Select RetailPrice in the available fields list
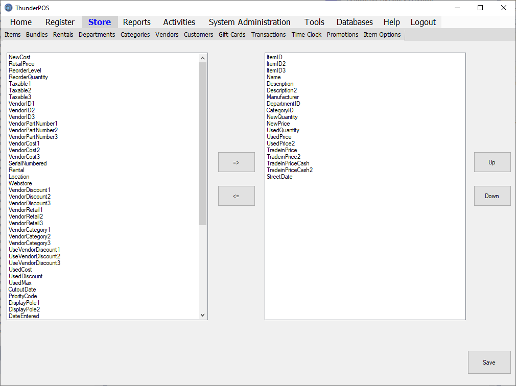This screenshot has height=386, width=516. (21, 64)
